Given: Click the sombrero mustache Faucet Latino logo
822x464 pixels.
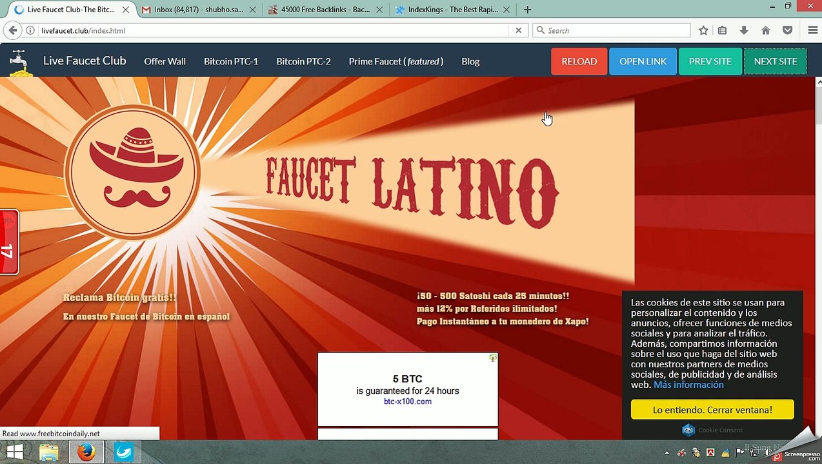Looking at the screenshot, I should [x=132, y=173].
